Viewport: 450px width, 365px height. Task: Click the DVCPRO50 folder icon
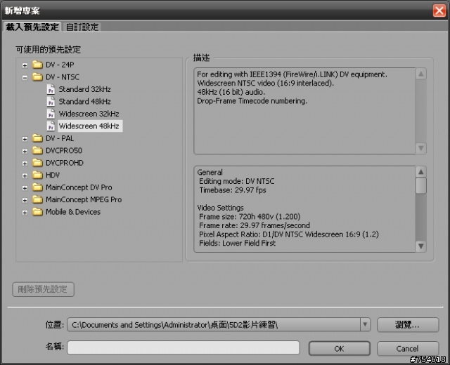point(37,150)
